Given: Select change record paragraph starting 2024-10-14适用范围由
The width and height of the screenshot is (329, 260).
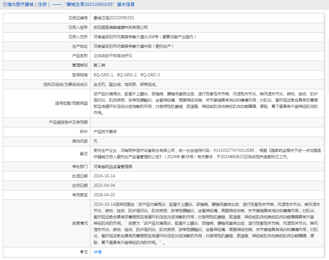Looking at the screenshot, I should [x=207, y=223].
